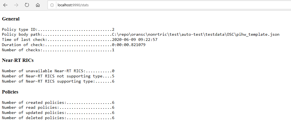Screen dimensions: 291x130
Task: Click the pihw_template.json policy body path
Action: click(196, 35)
